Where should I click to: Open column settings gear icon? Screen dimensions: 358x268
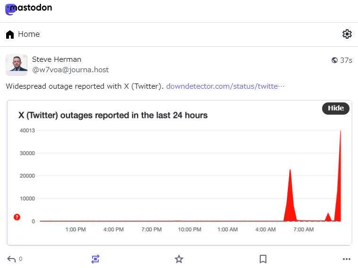pyautogui.click(x=347, y=34)
